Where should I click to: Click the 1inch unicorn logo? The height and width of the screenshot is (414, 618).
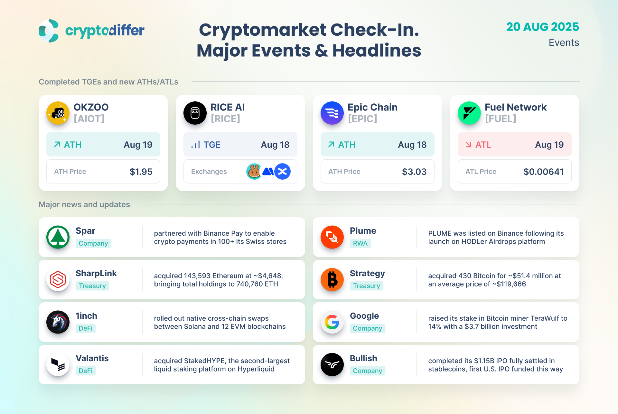point(58,322)
